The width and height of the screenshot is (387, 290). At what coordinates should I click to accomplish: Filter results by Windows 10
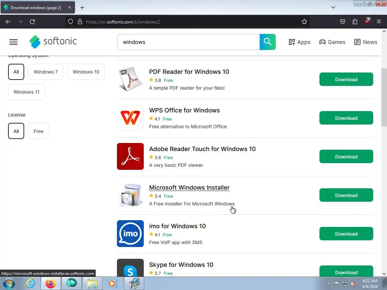86,72
